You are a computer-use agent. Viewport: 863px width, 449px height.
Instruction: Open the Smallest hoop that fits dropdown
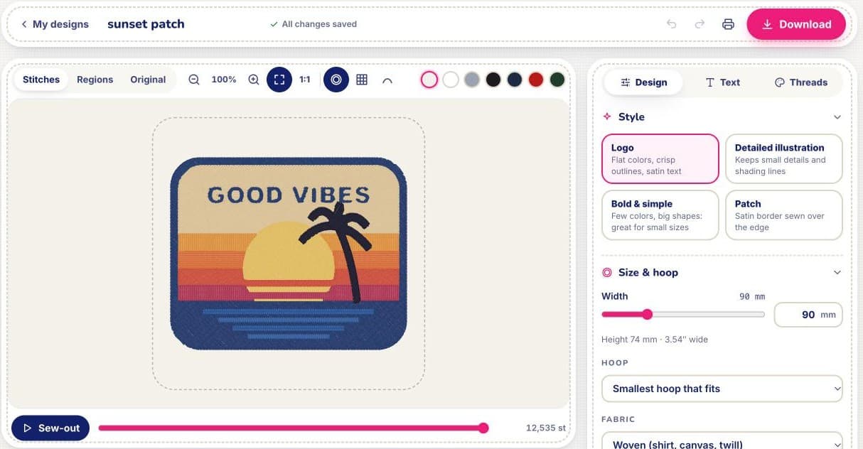[722, 389]
